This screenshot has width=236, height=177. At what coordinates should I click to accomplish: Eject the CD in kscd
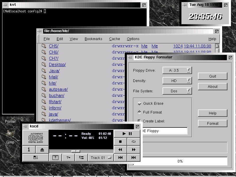42,150
